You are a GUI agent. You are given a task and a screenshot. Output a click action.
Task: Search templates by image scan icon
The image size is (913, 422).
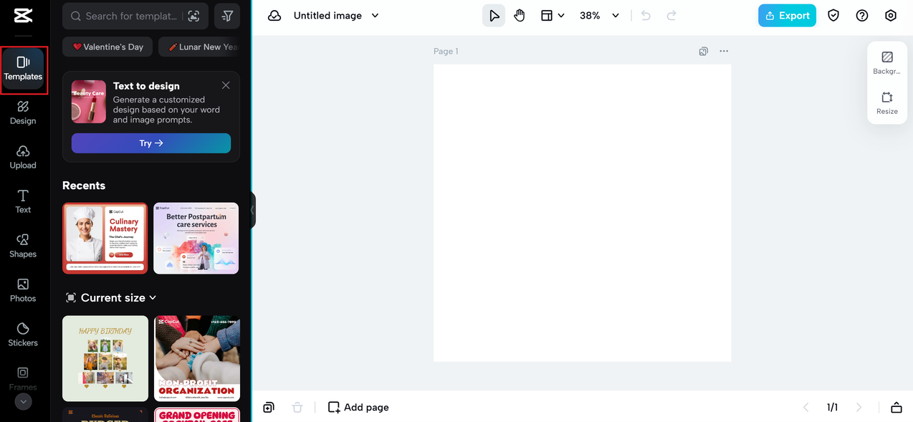[193, 16]
